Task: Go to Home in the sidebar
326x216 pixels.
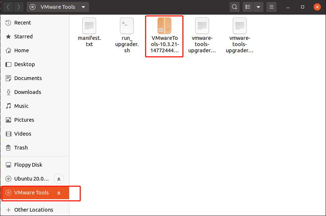Action: coord(35,50)
